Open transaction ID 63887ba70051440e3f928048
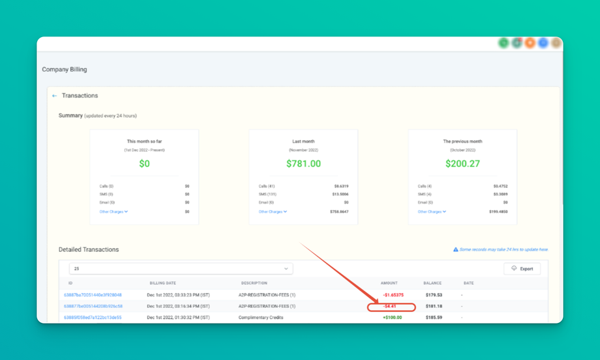This screenshot has width=600, height=360. [93, 295]
